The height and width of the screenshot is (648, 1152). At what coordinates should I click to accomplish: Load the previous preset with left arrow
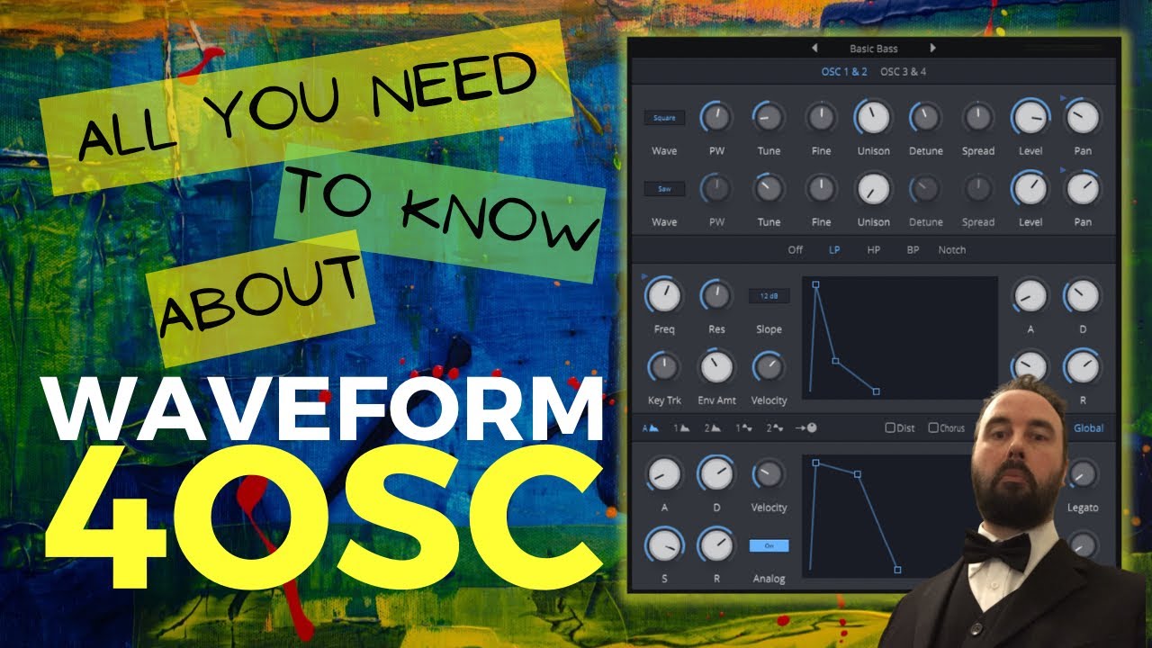[814, 49]
